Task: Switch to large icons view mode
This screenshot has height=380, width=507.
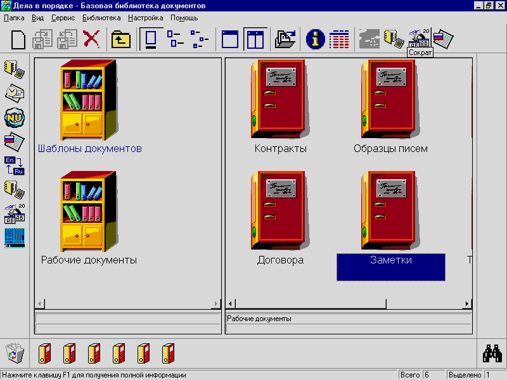Action: tap(151, 40)
